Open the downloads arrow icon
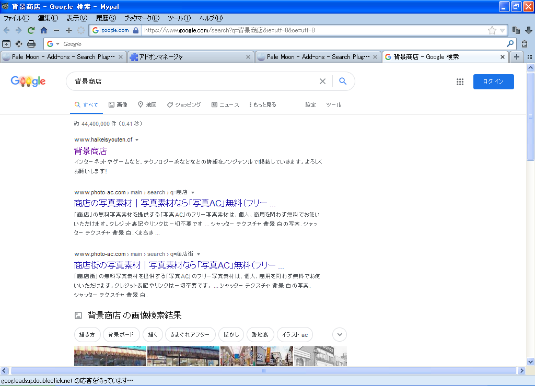This screenshot has width=535, height=386. [529, 30]
